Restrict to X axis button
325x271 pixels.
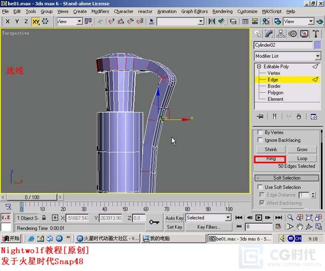click(8, 21)
